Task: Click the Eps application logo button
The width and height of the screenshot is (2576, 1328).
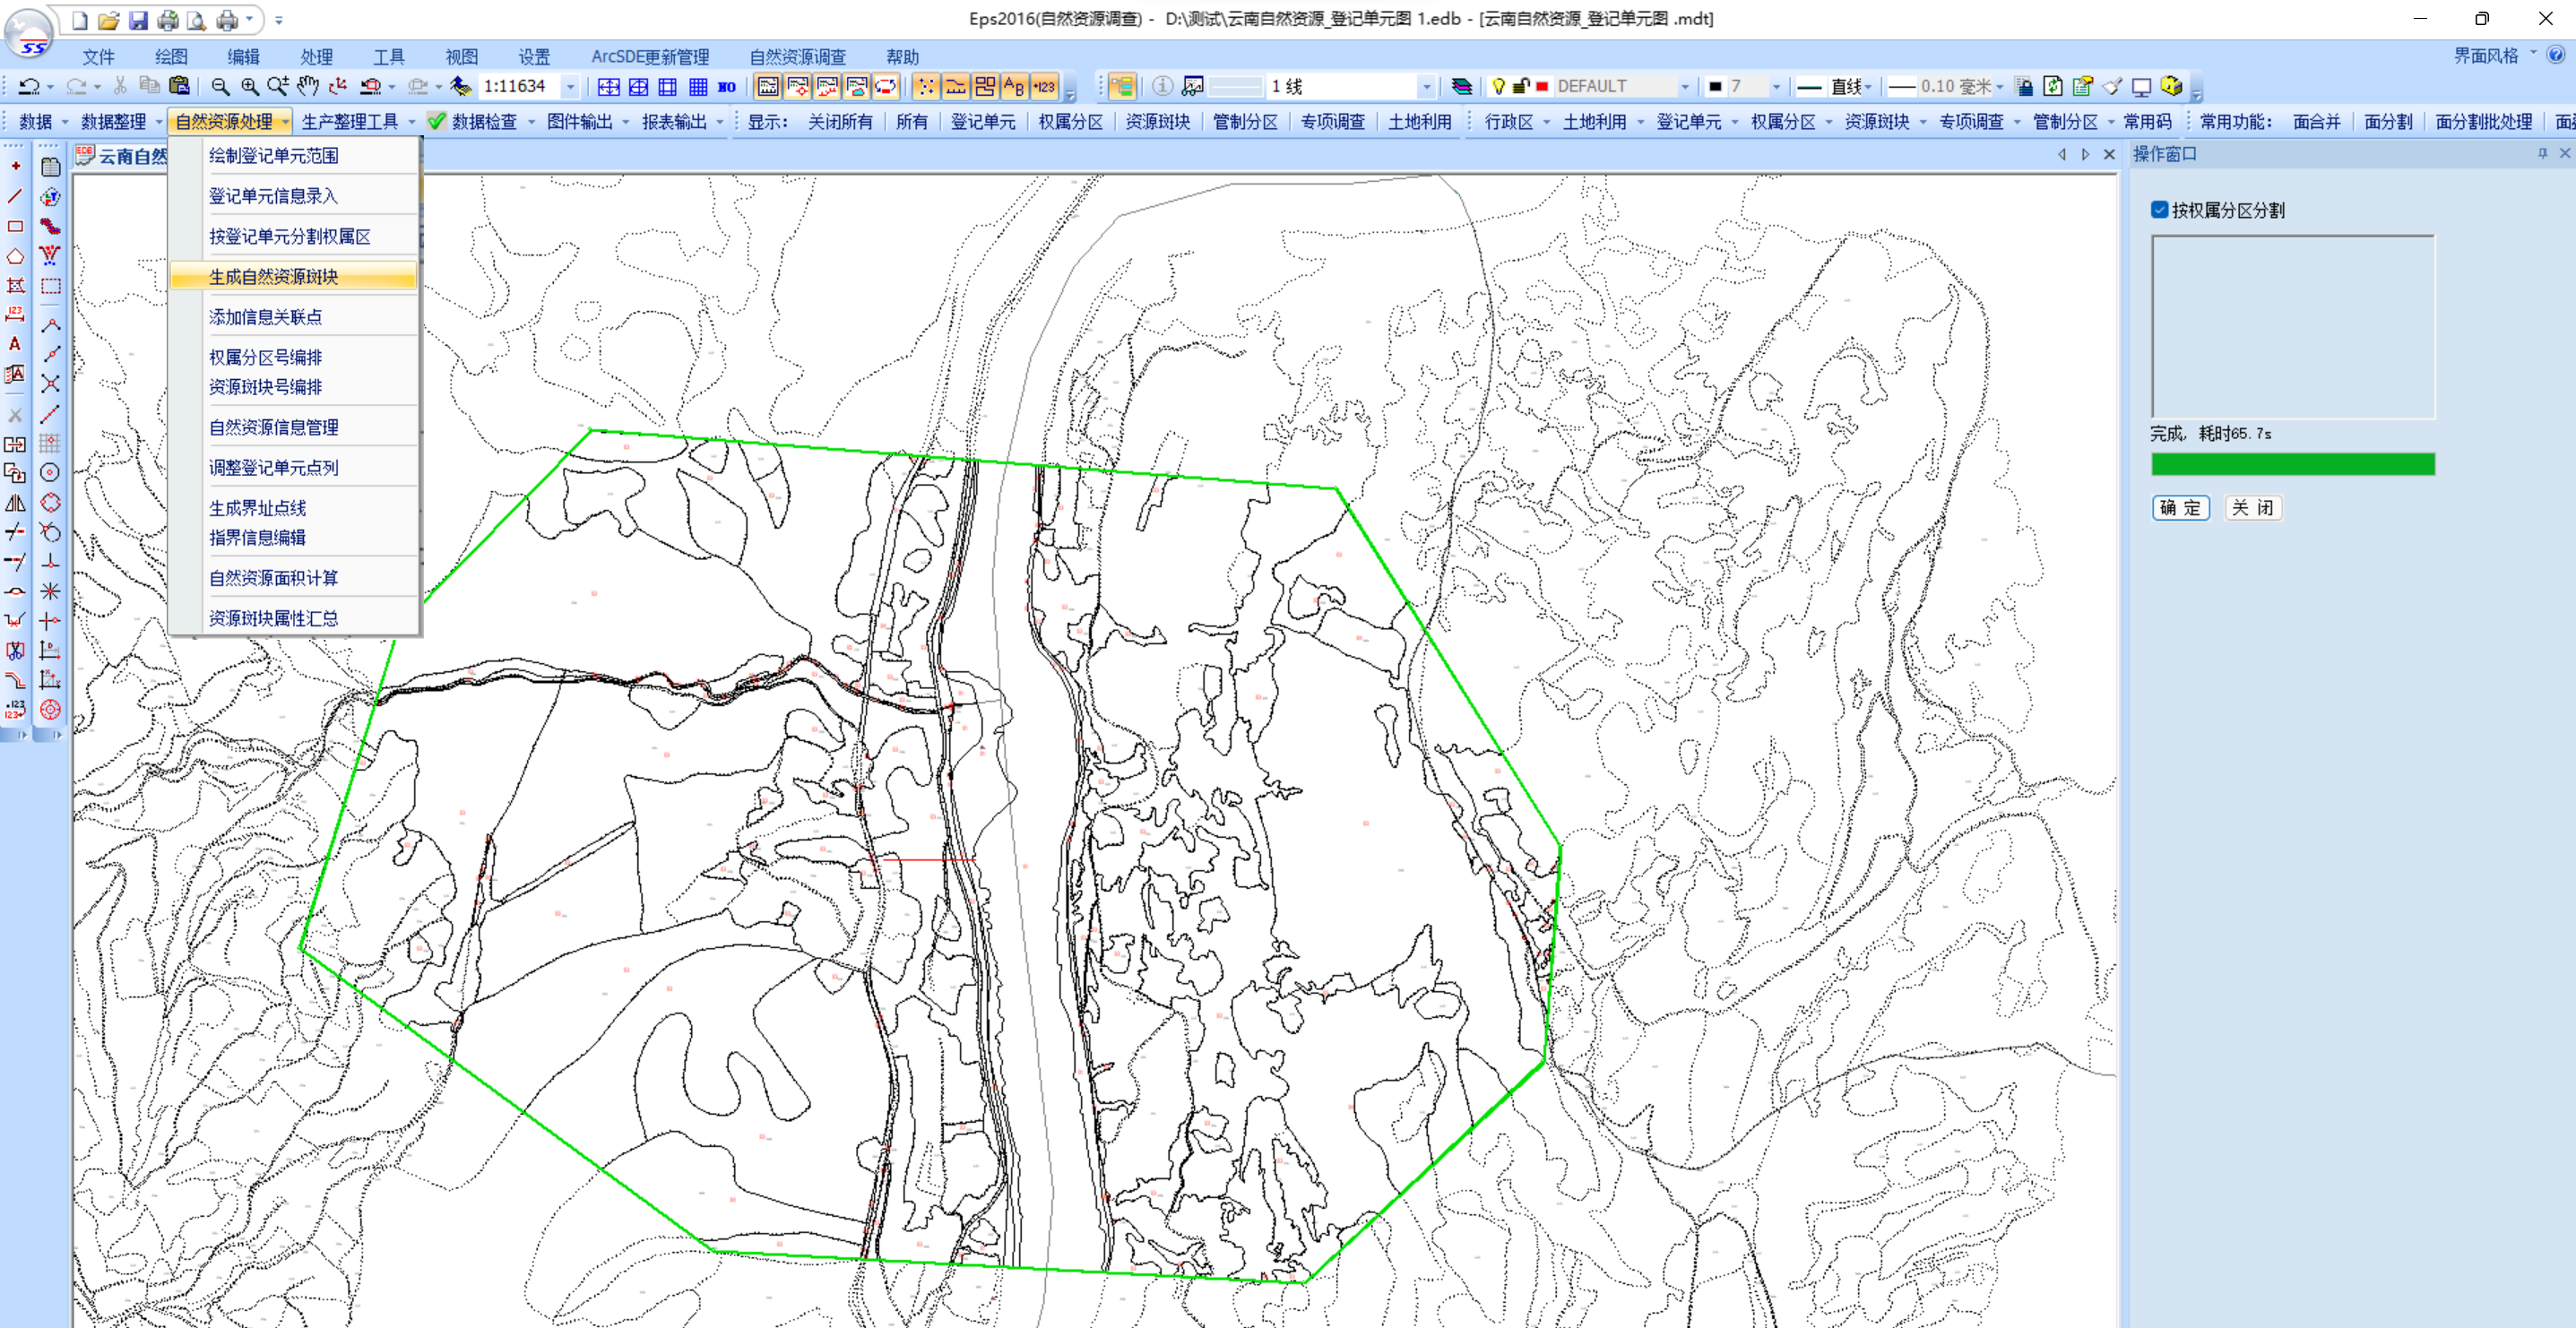Action: 30,32
